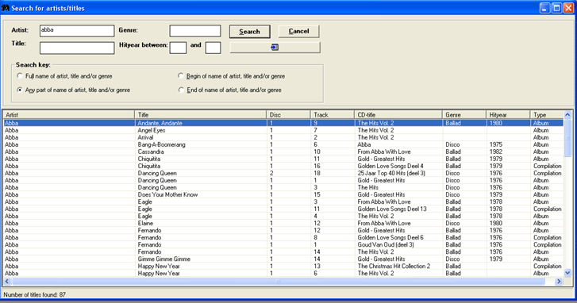Viewport: 577px width, 303px height.
Task: Click the first Hityear between field
Action: 178,48
